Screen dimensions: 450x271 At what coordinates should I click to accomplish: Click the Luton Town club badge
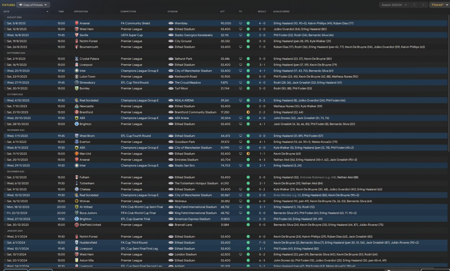pos(77,77)
